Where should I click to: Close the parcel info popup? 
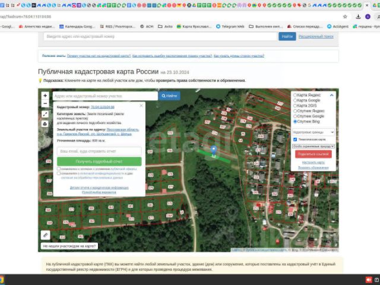[141, 106]
